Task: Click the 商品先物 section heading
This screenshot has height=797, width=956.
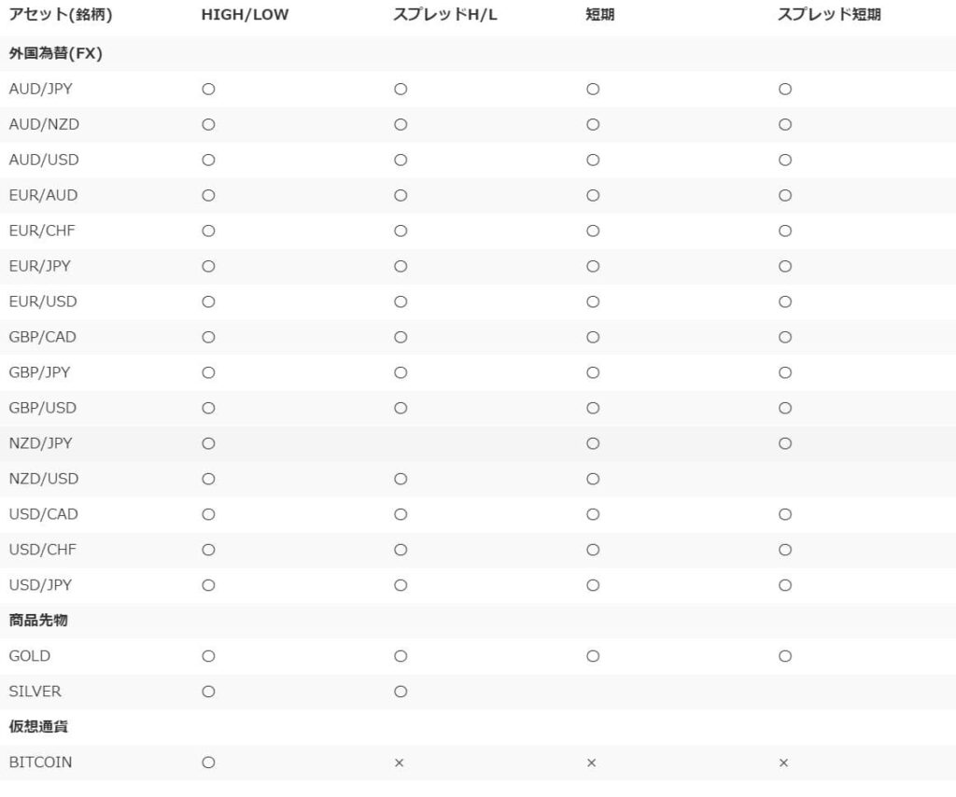Action: (38, 621)
